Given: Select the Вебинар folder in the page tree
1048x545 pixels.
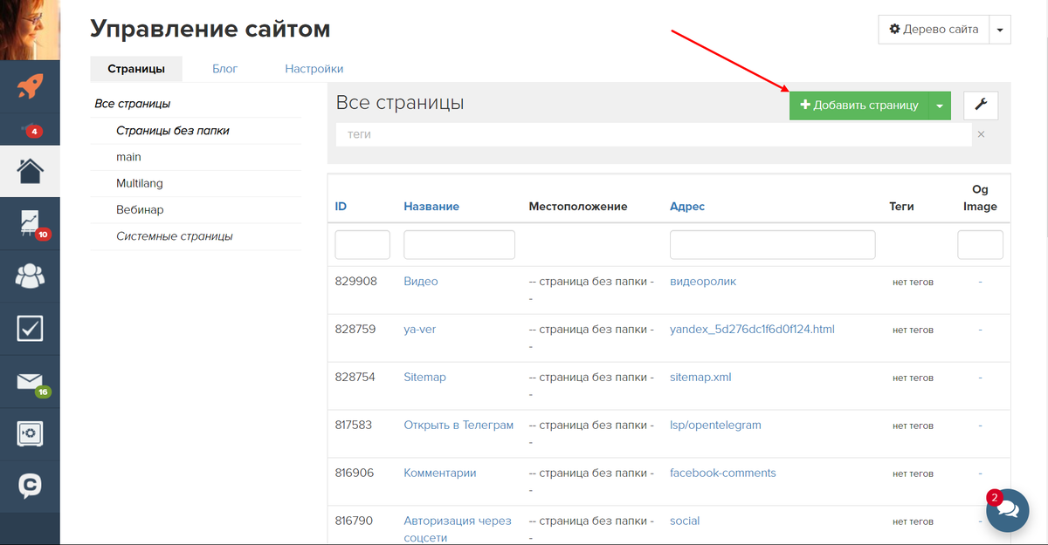Looking at the screenshot, I should pyautogui.click(x=140, y=209).
